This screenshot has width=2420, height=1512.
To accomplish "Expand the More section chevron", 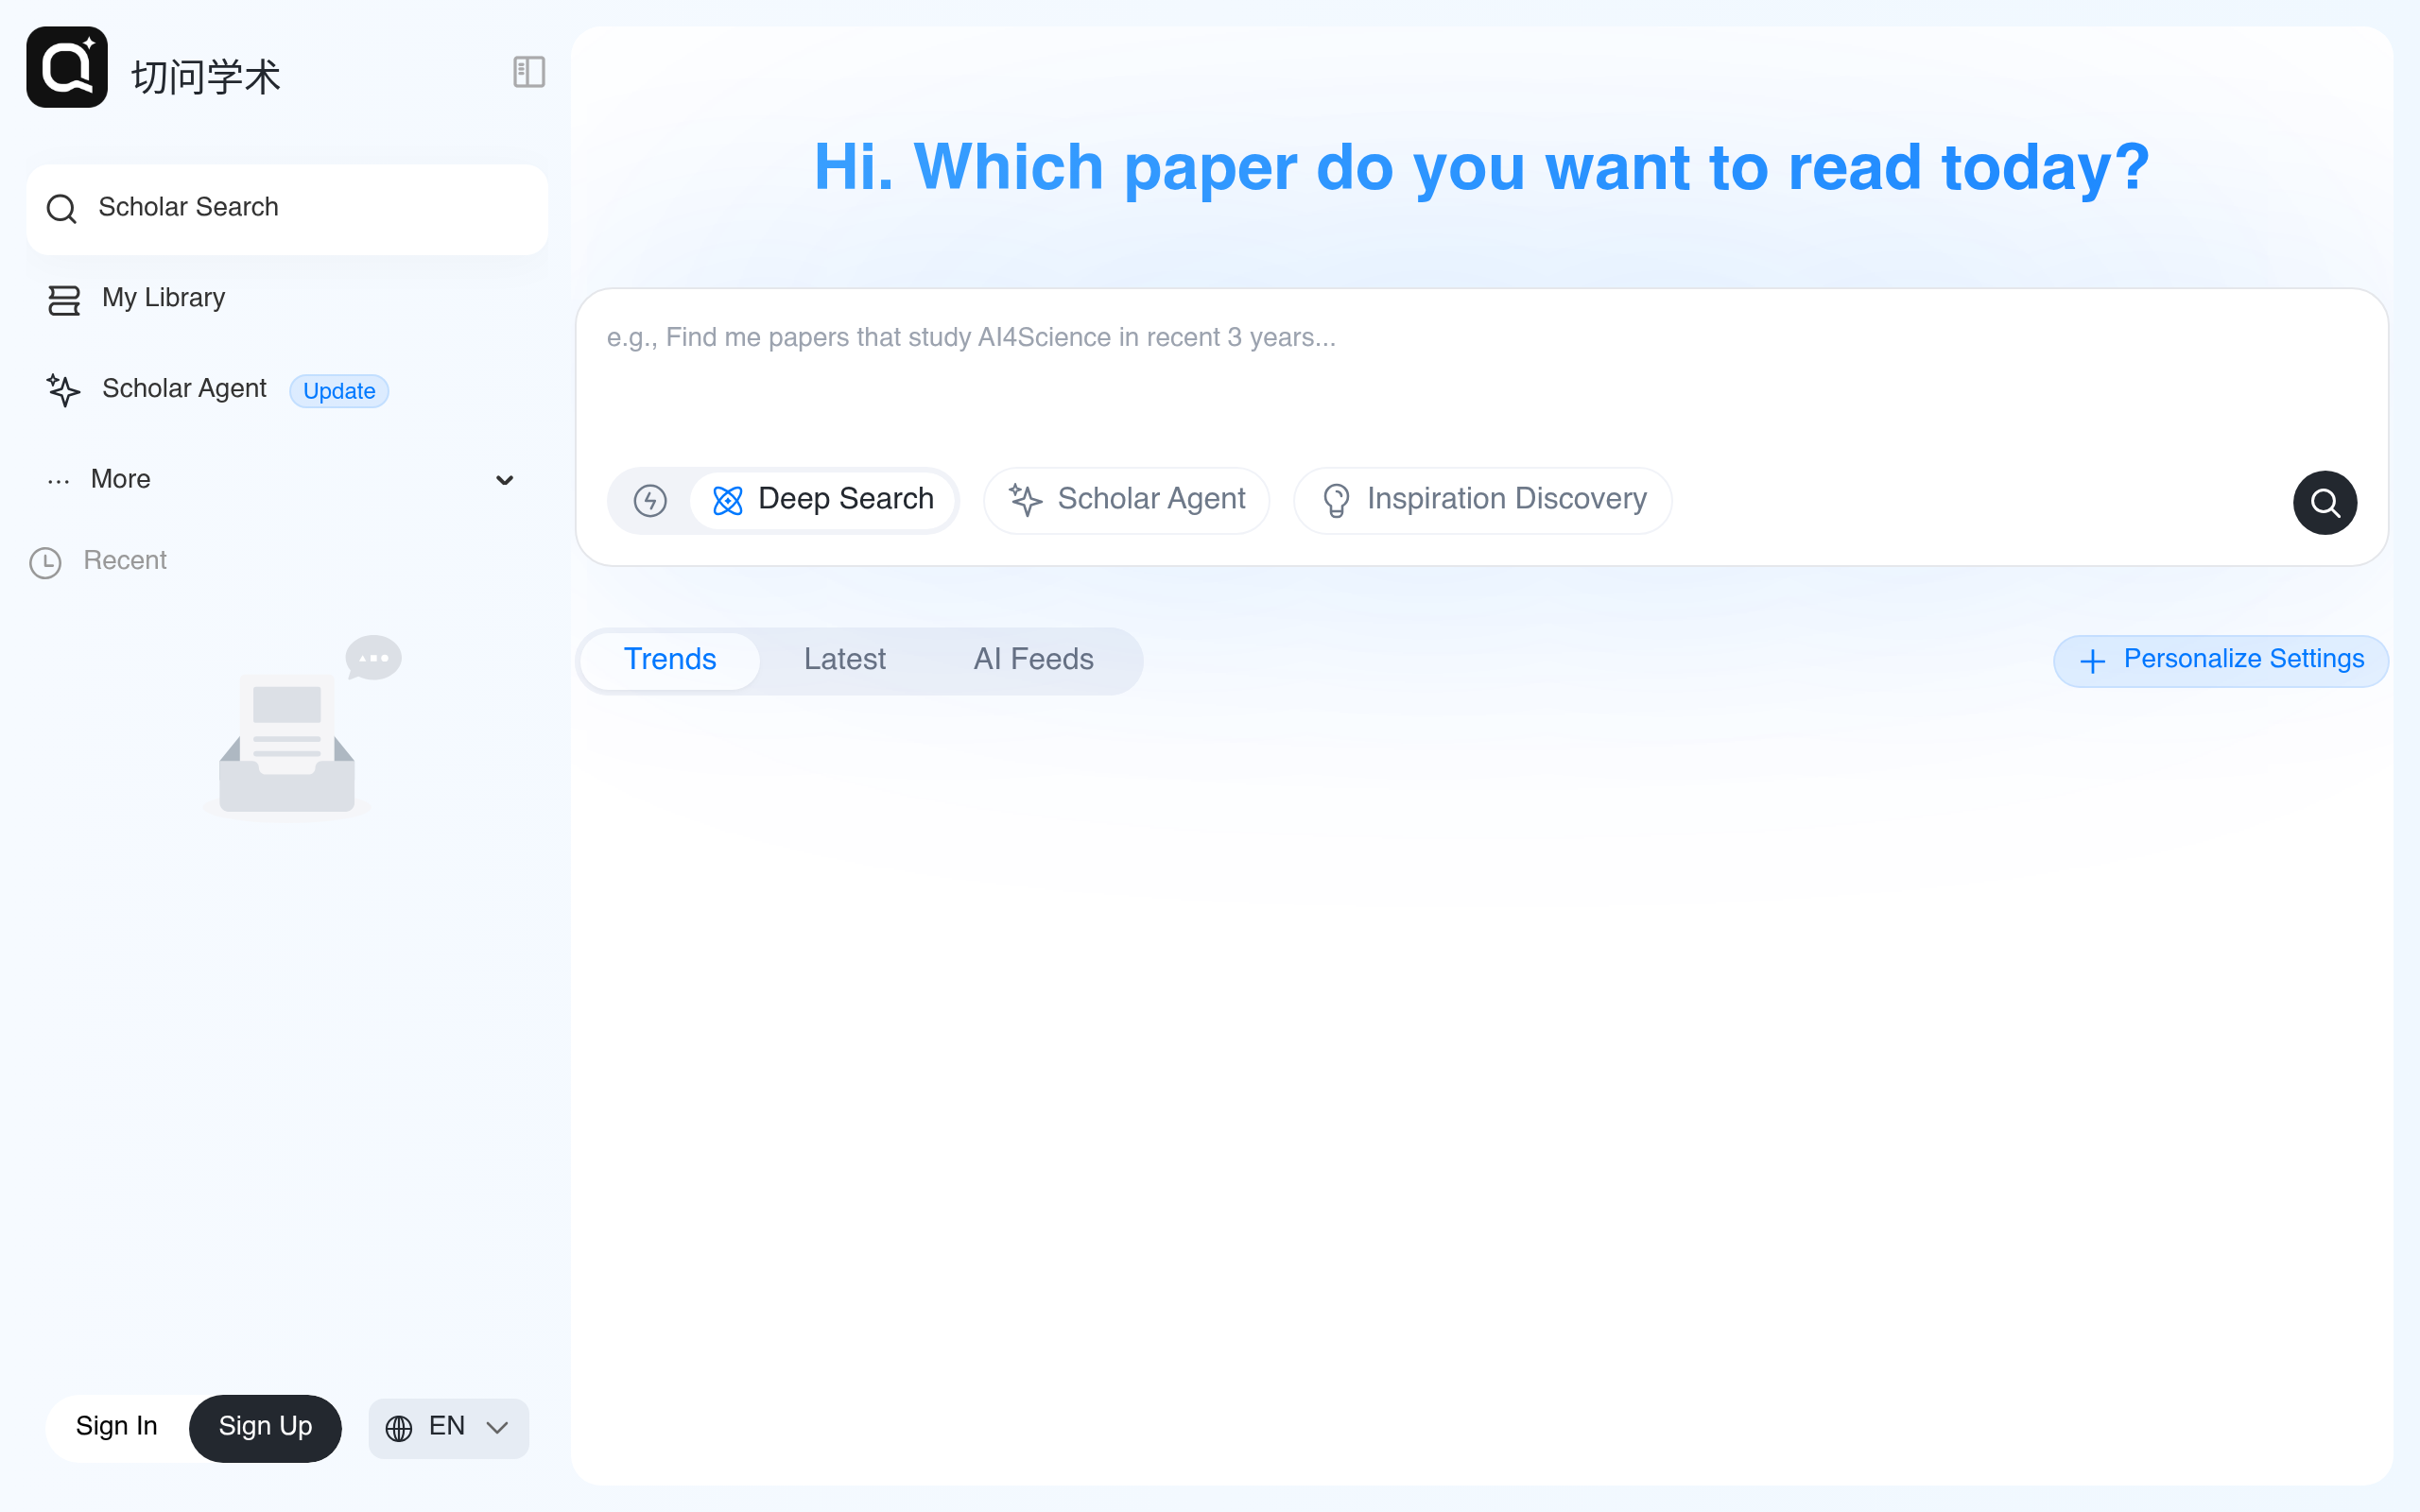I will (505, 480).
